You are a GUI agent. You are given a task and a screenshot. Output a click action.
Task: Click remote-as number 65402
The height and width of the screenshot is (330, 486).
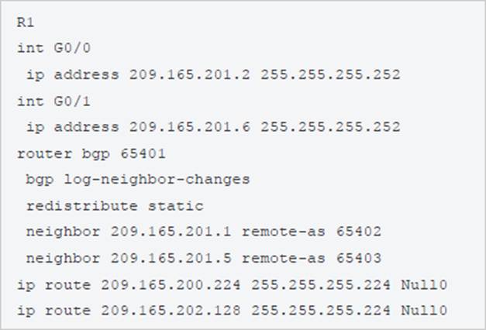tap(359, 232)
